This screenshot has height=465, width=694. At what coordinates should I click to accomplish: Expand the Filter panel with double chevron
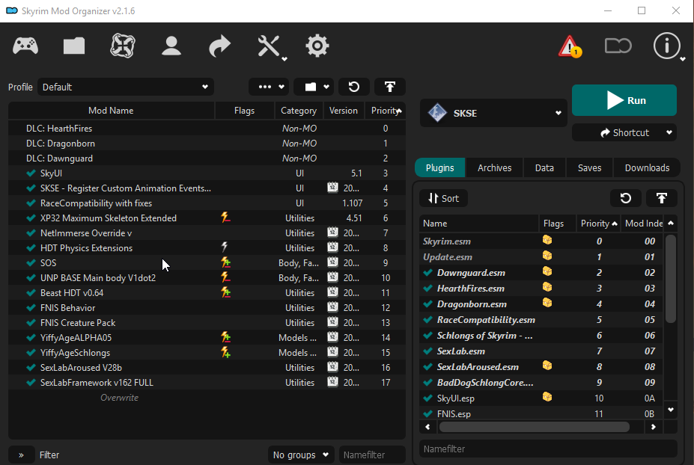(21, 455)
